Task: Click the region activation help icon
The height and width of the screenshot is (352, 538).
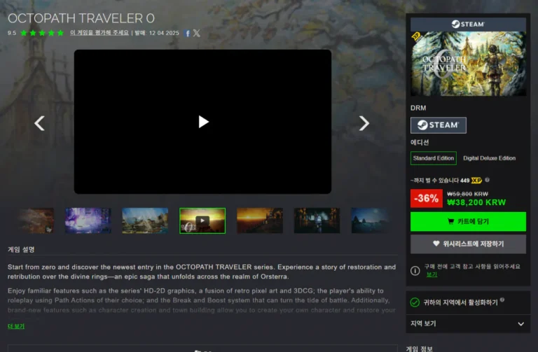Action: click(502, 300)
